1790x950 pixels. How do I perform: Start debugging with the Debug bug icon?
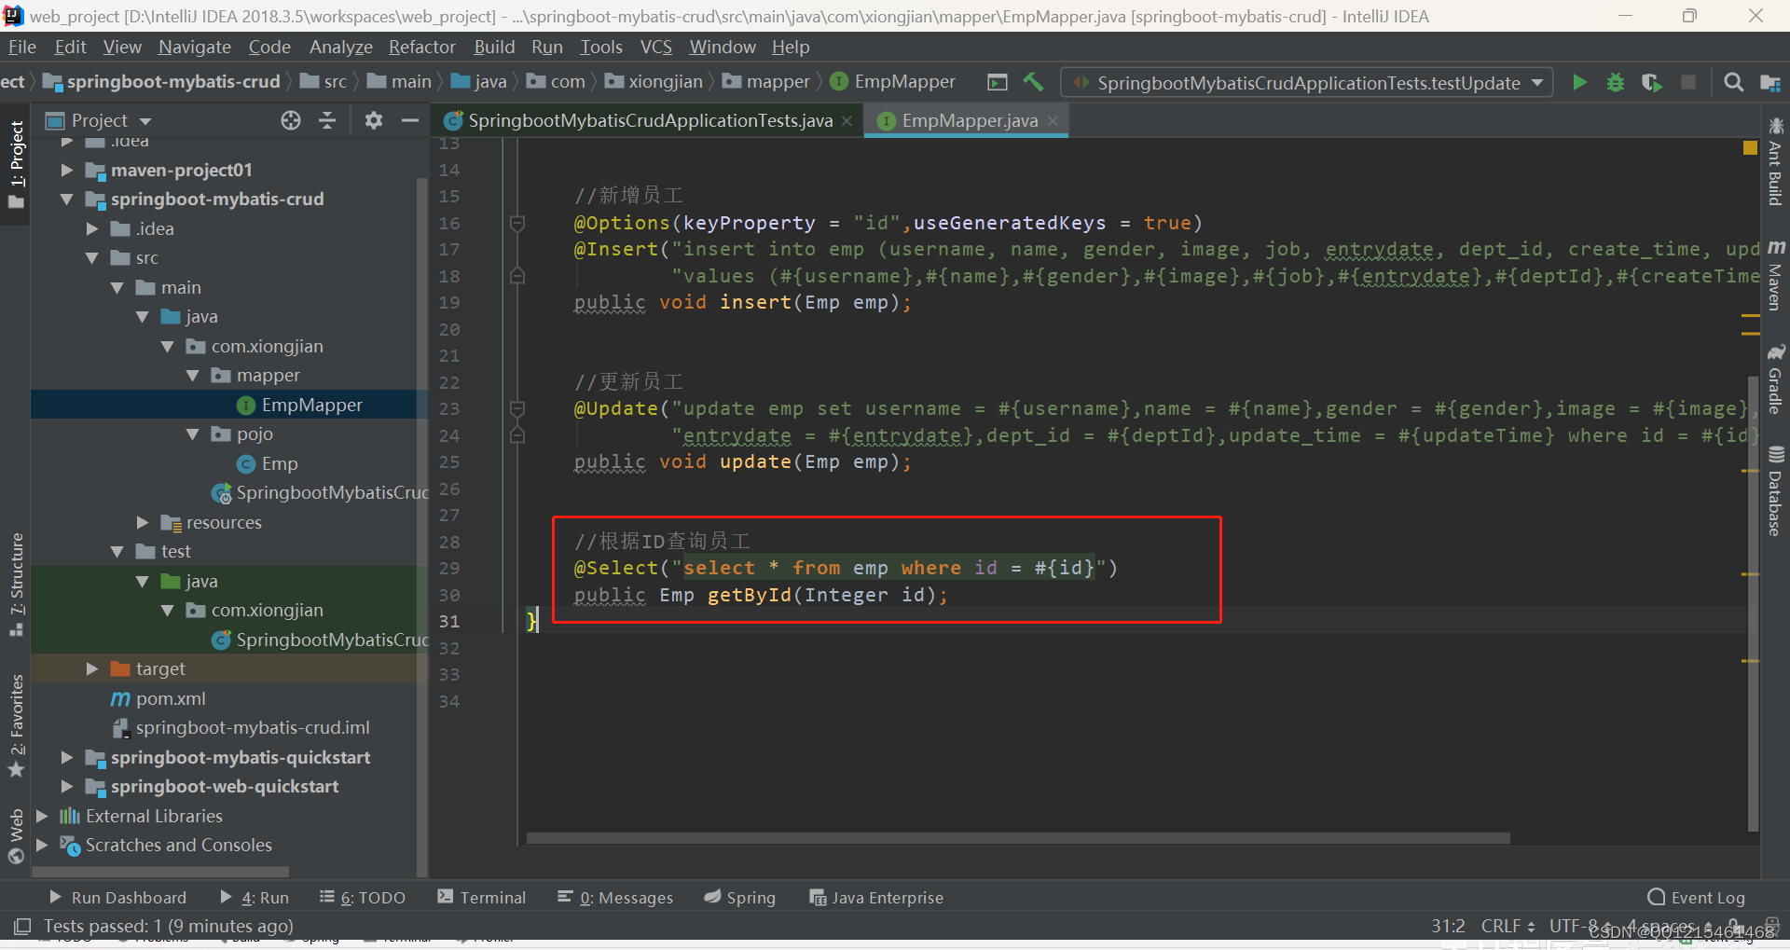click(x=1616, y=82)
